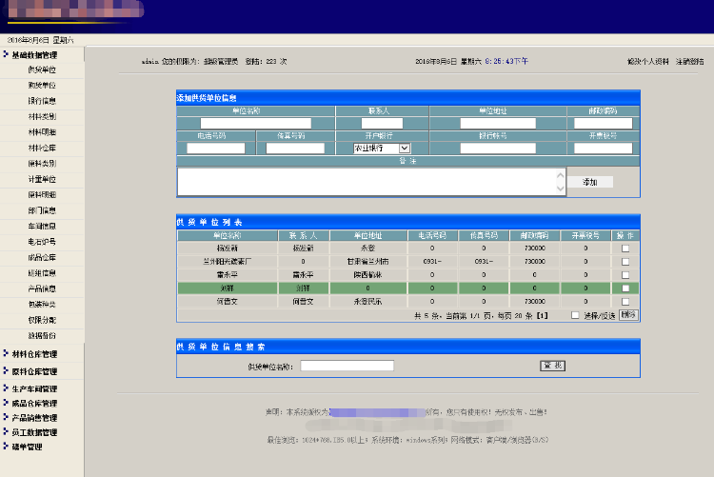Focus the 电话号码 input in add form

coord(216,149)
